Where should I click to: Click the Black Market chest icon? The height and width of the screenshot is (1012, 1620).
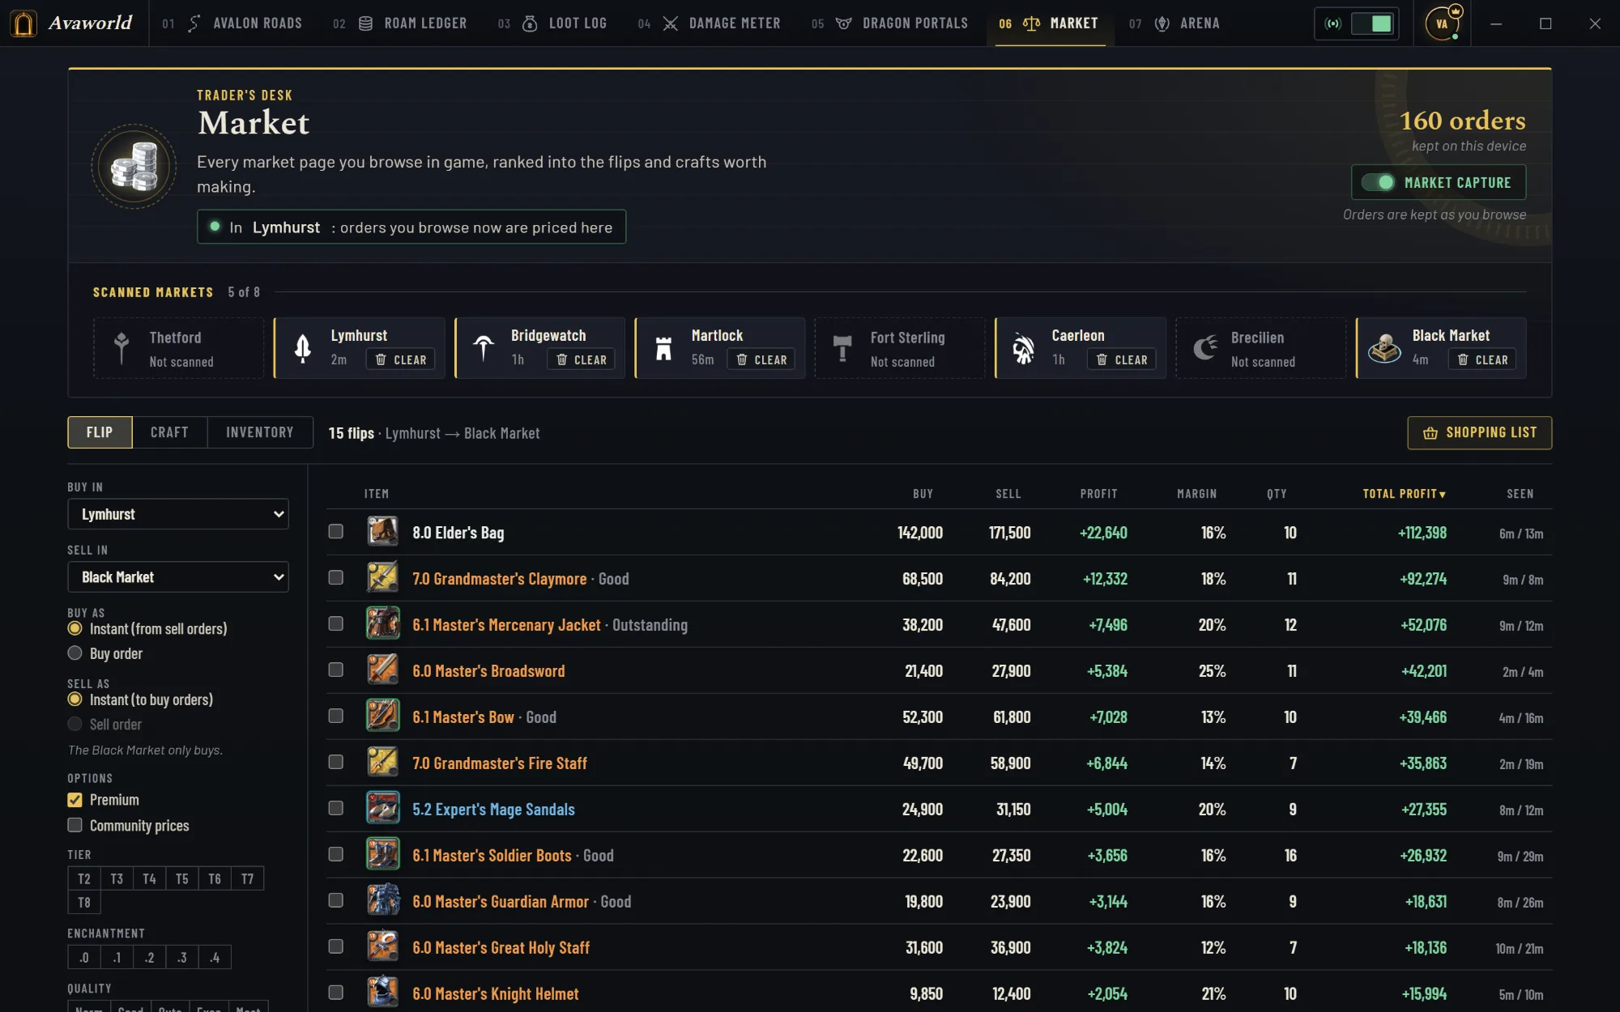click(x=1384, y=348)
